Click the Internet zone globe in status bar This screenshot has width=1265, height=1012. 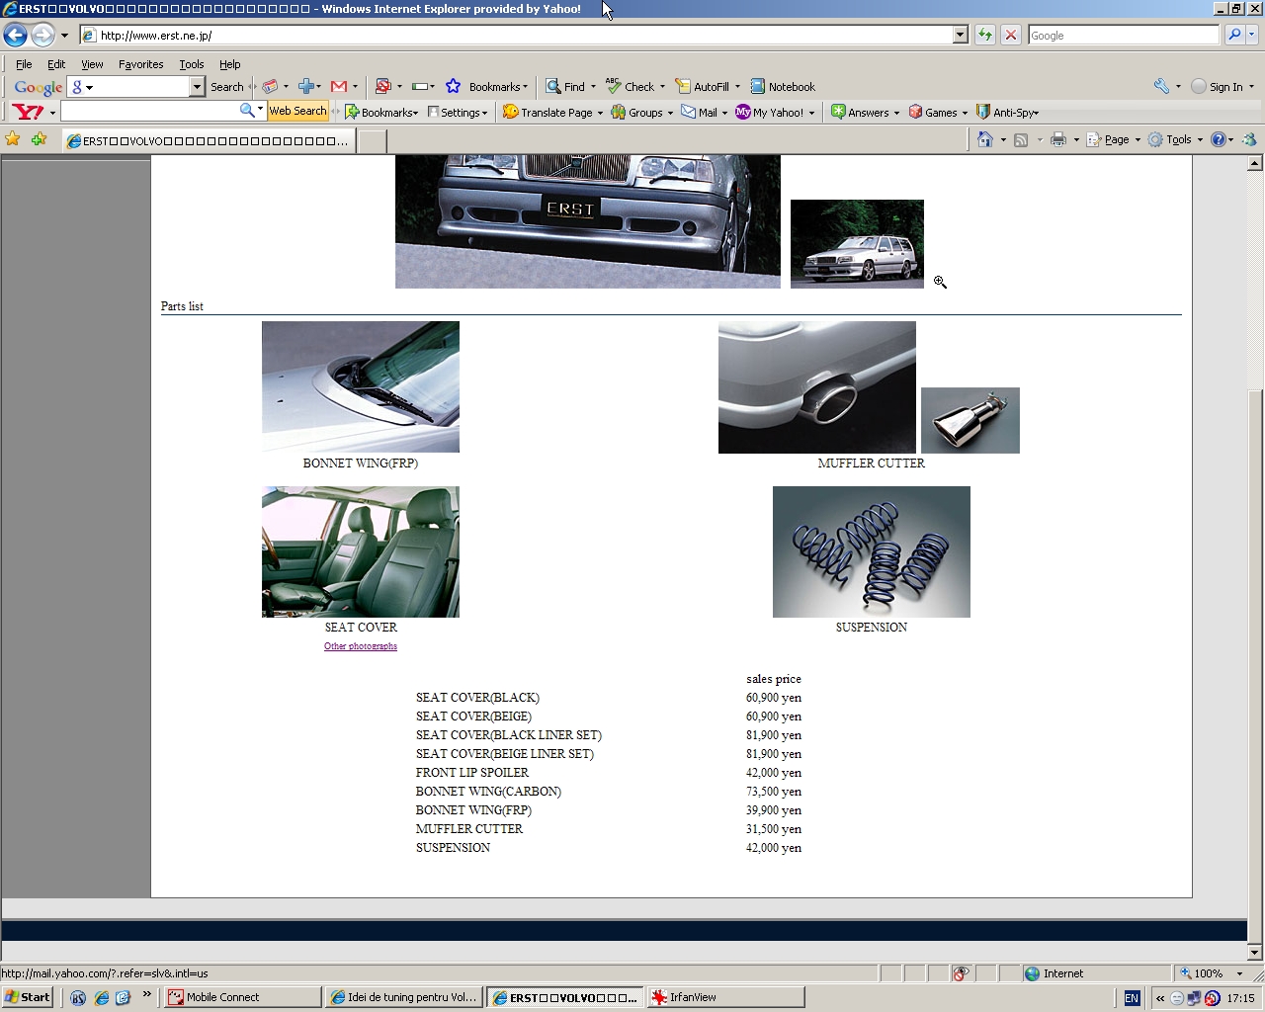(1033, 973)
